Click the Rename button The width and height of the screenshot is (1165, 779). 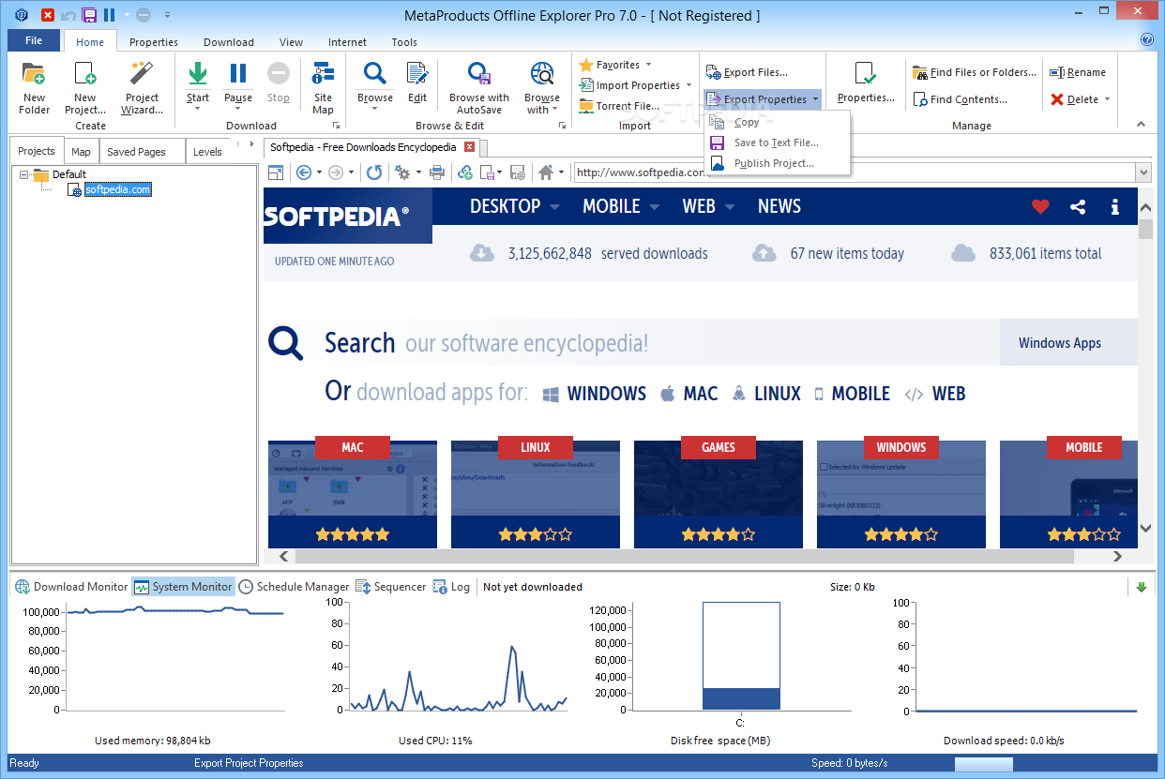[x=1078, y=72]
